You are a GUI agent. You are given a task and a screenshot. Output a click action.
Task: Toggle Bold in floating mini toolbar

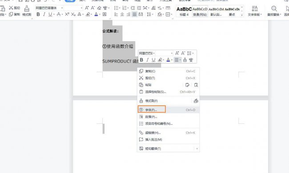point(141,60)
